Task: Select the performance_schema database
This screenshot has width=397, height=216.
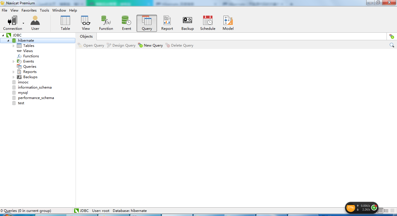Action: 36,98
